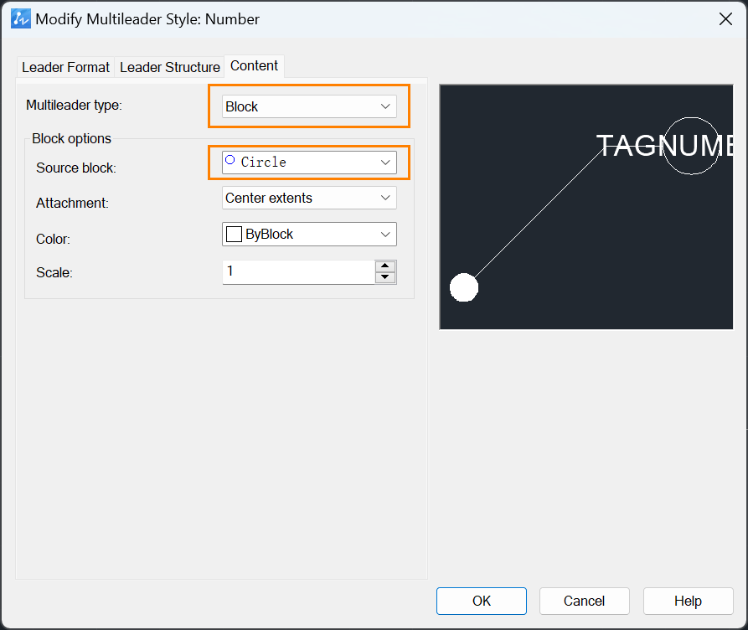
Task: Open the Leader Structure tab
Action: click(x=169, y=67)
